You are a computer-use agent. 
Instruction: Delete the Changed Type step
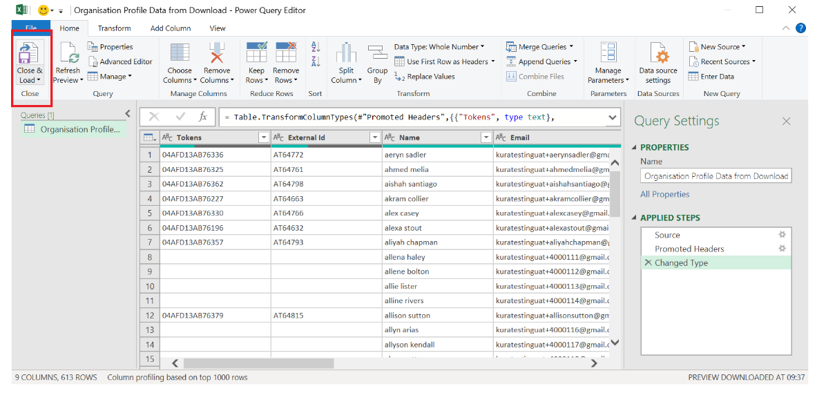(647, 262)
